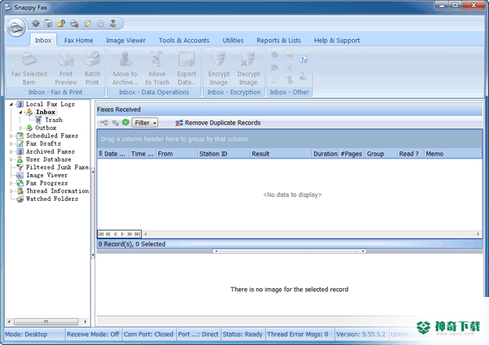Switch to the Fax Home tab

78,41
